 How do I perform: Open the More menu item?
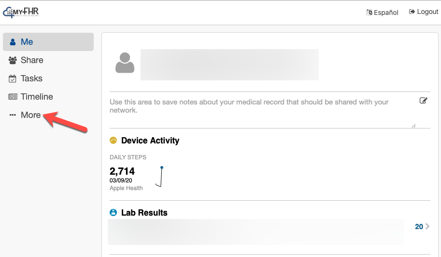click(31, 115)
